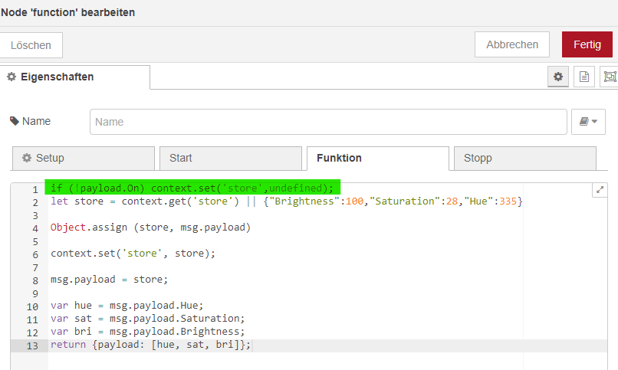
Task: Click the Abbrechen button
Action: point(512,44)
